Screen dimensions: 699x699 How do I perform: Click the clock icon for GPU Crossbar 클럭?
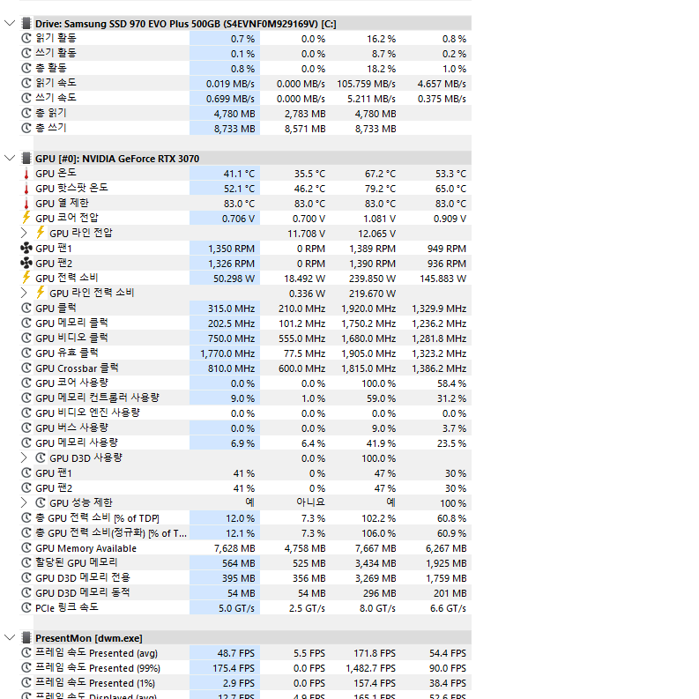(x=26, y=368)
